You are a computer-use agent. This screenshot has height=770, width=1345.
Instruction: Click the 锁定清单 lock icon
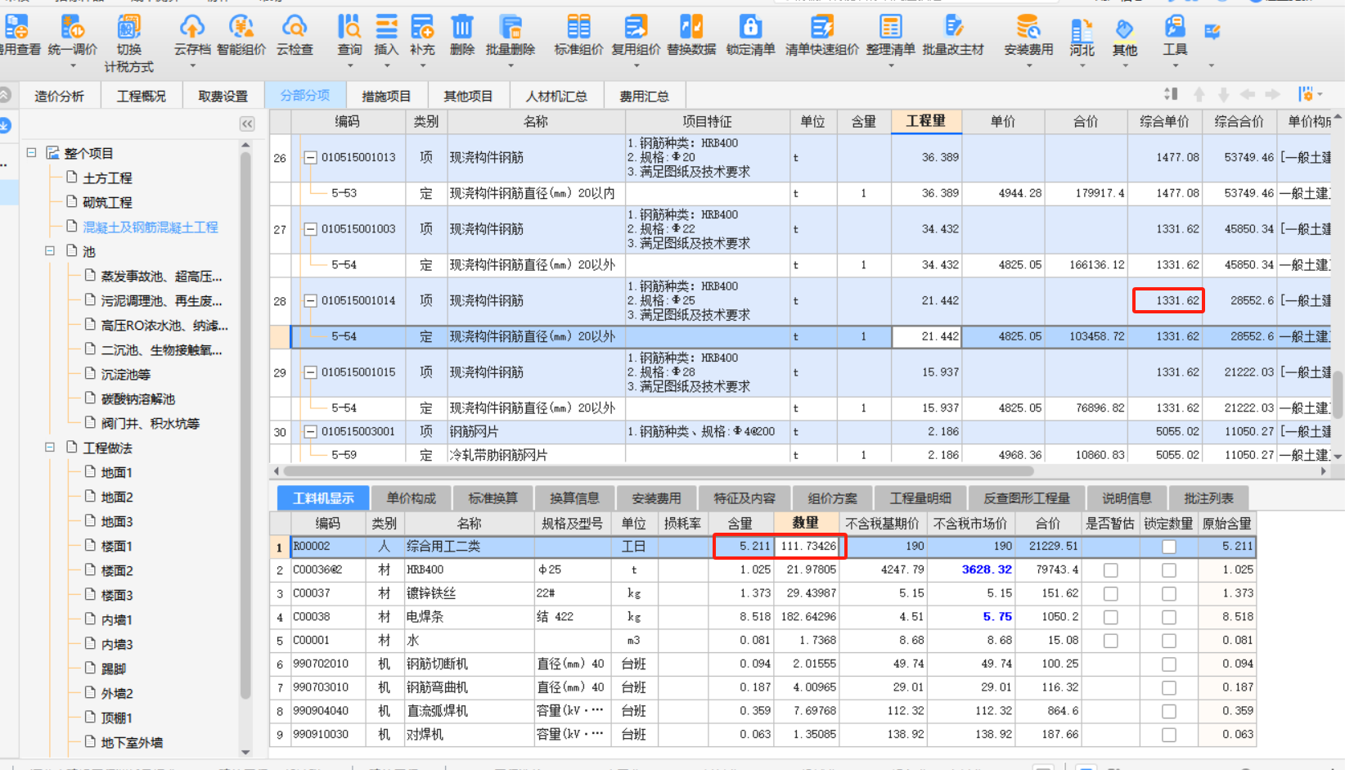(x=750, y=26)
